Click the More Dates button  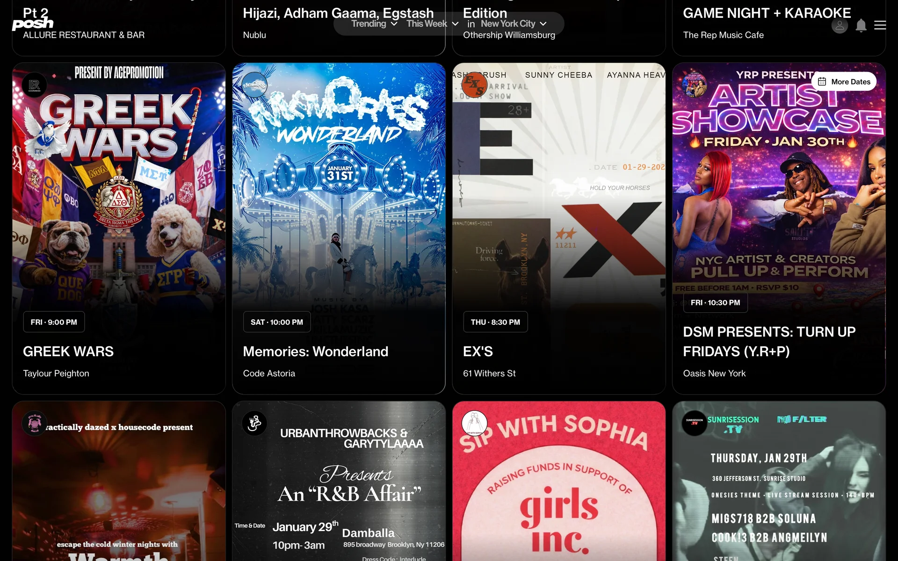coord(844,82)
